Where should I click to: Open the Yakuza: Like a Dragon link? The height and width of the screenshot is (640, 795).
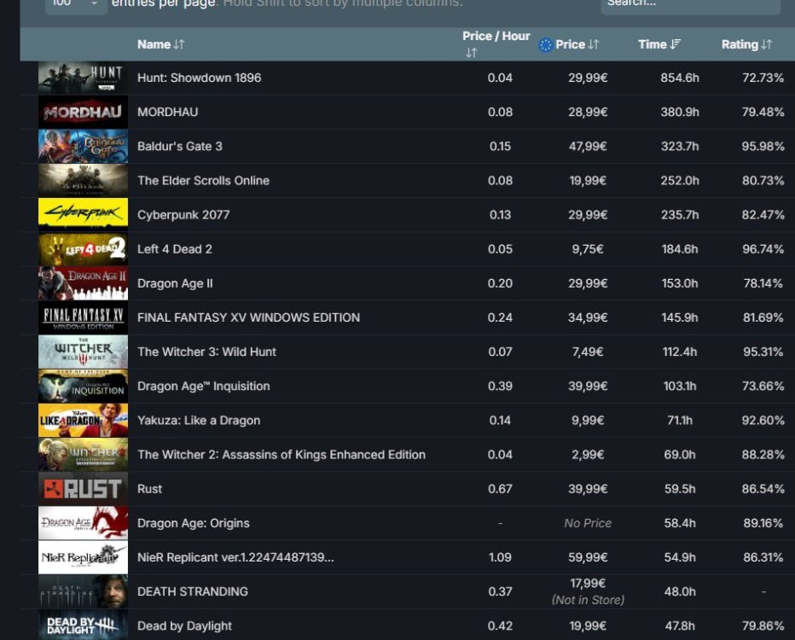[199, 420]
